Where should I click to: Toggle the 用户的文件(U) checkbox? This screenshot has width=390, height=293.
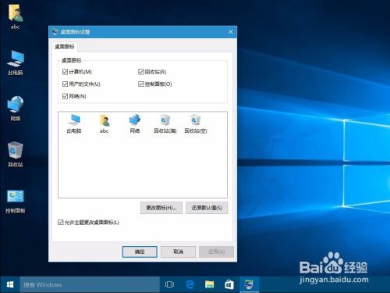point(81,84)
